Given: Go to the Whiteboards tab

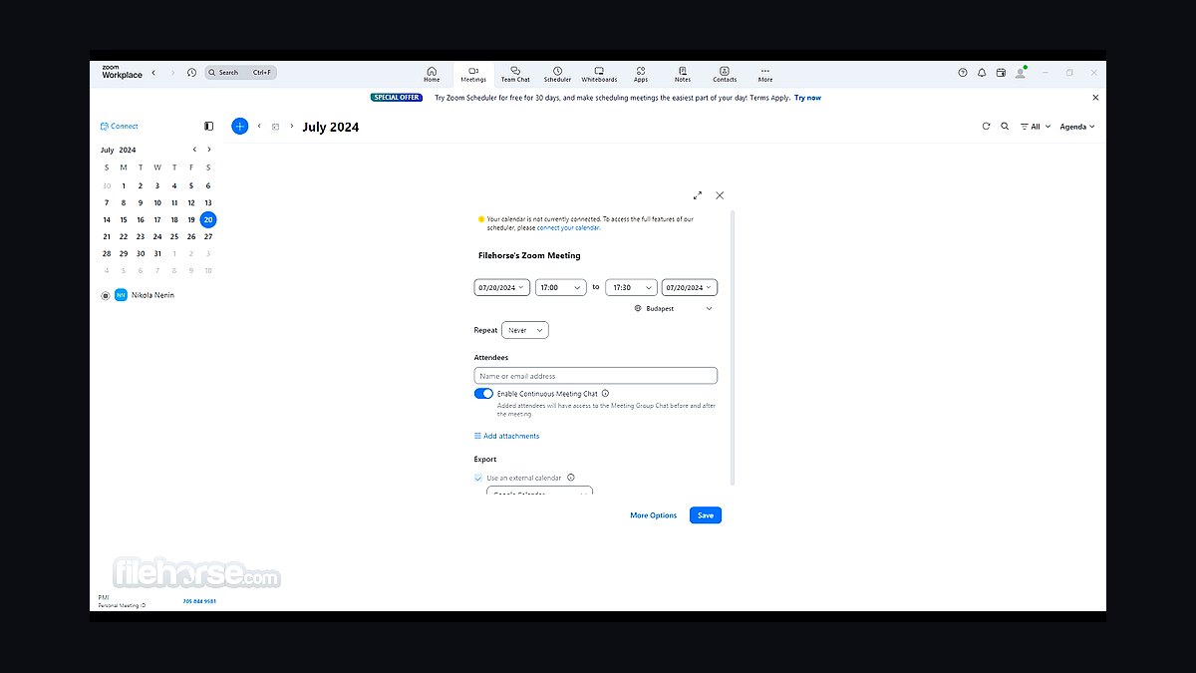Looking at the screenshot, I should 599,75.
